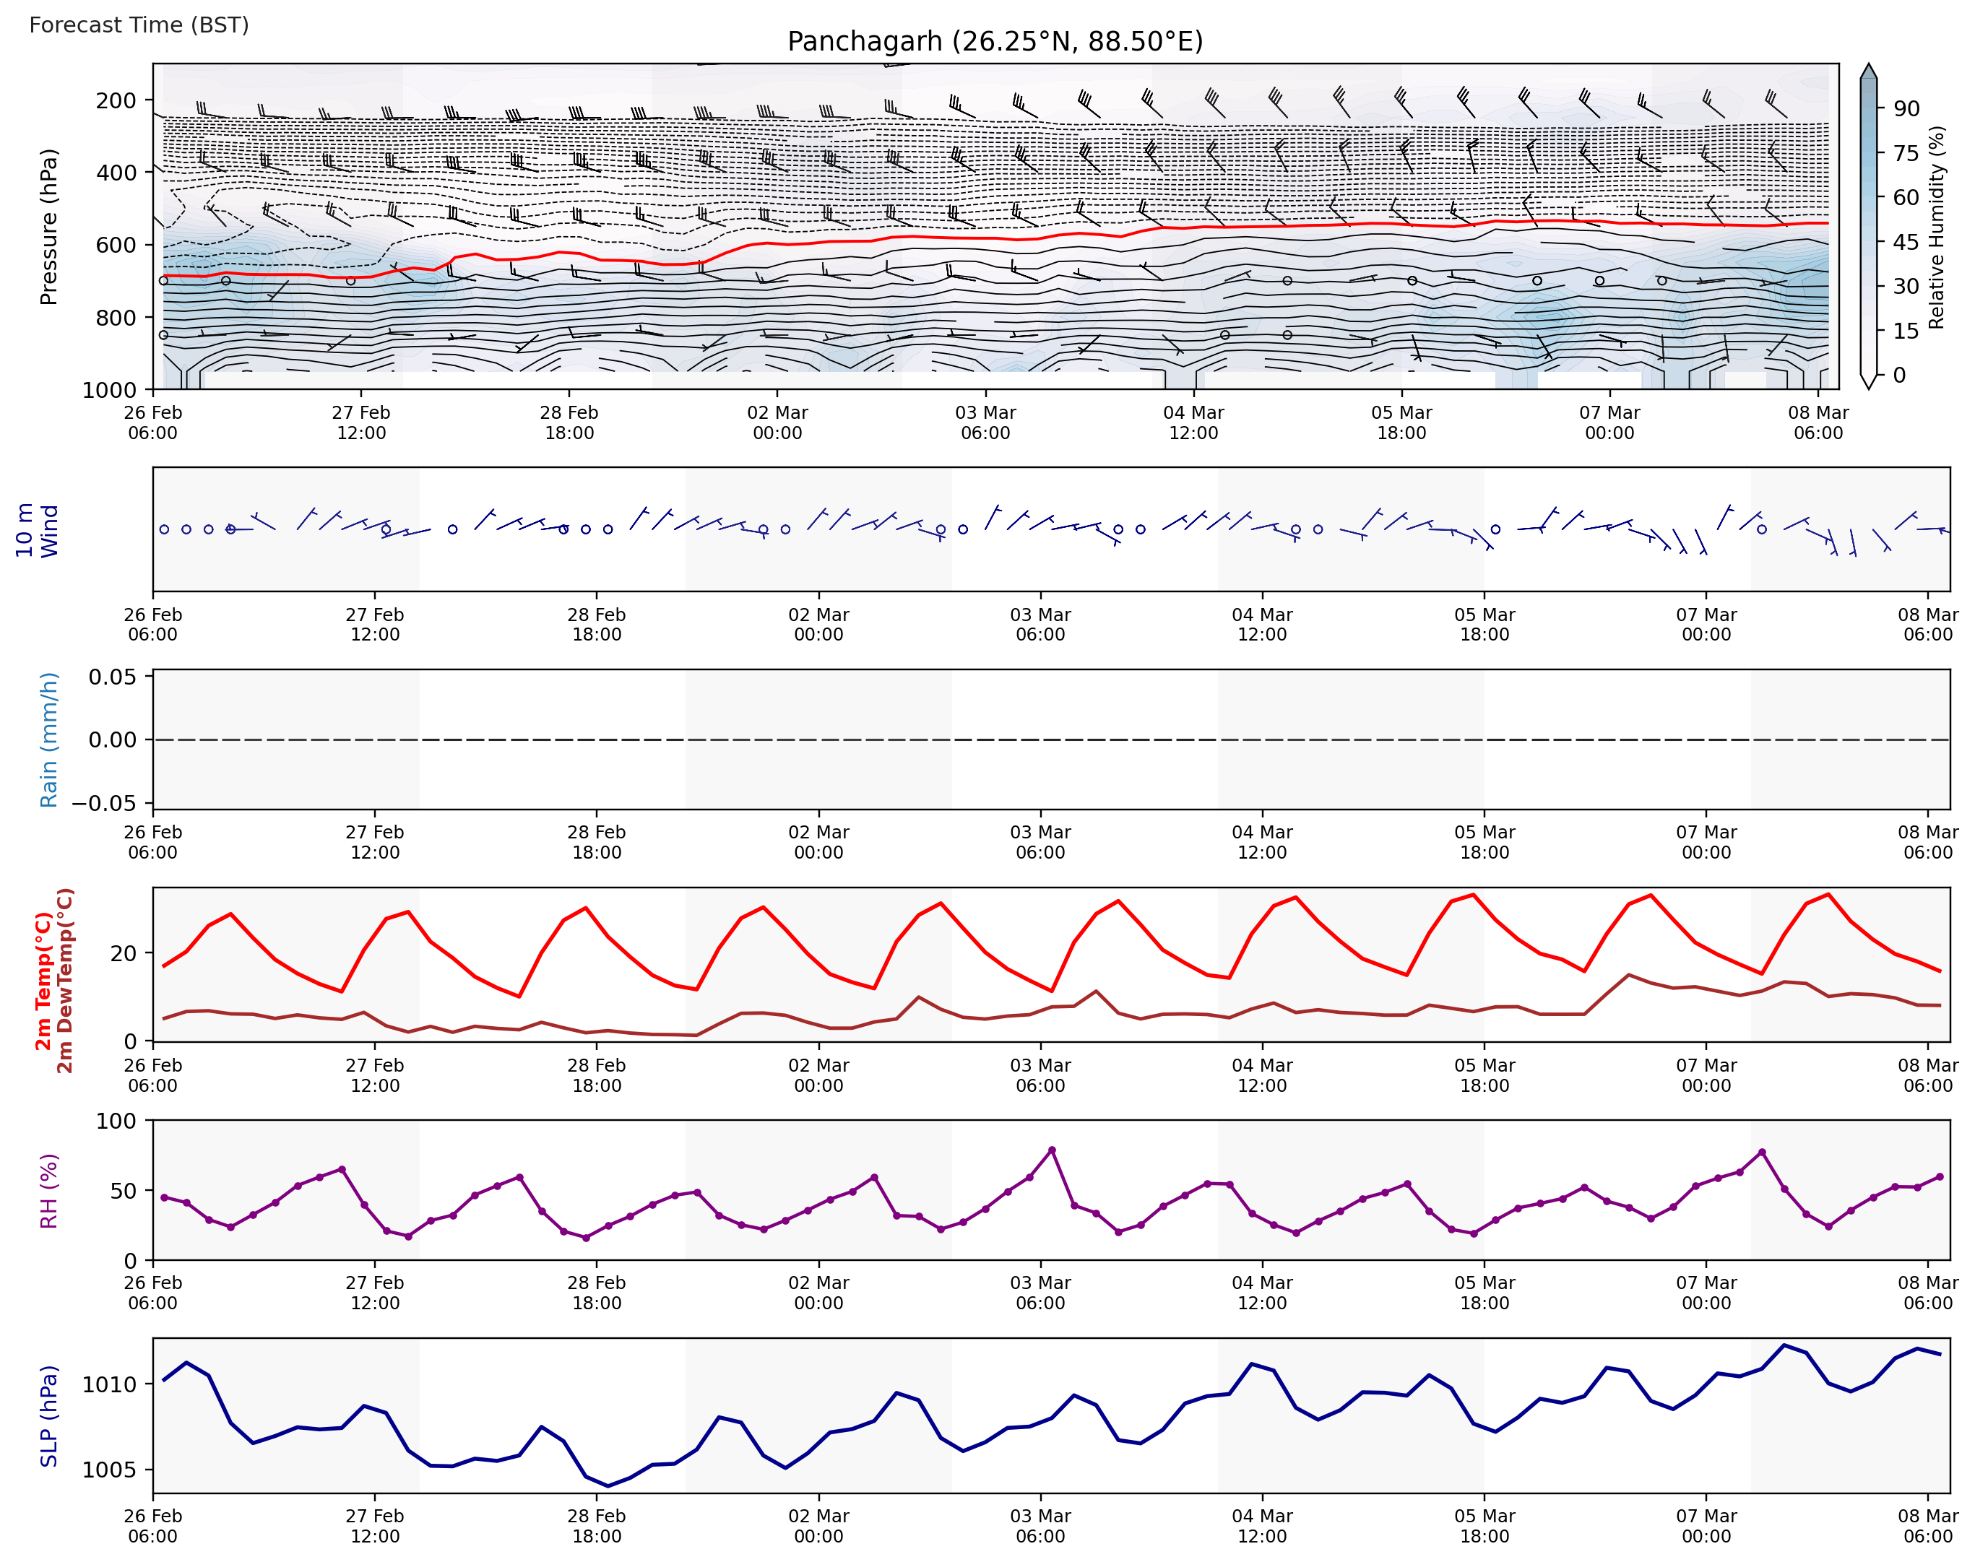Click the 08 Mar 06:00 tick under the SLP panel

(1927, 1525)
